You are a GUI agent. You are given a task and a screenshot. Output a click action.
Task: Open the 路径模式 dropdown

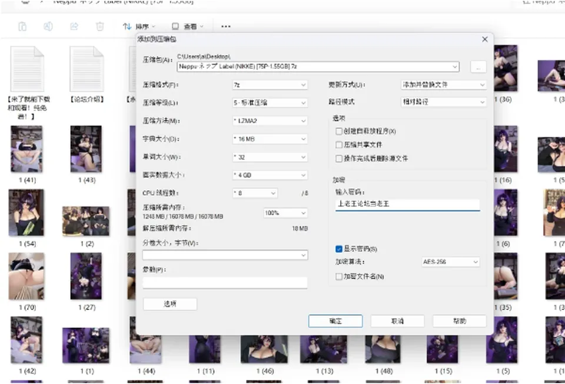tap(444, 102)
